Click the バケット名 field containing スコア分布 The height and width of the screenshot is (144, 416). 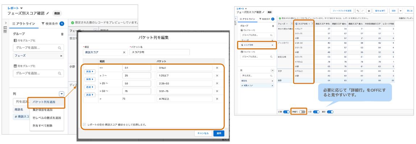click(x=159, y=52)
